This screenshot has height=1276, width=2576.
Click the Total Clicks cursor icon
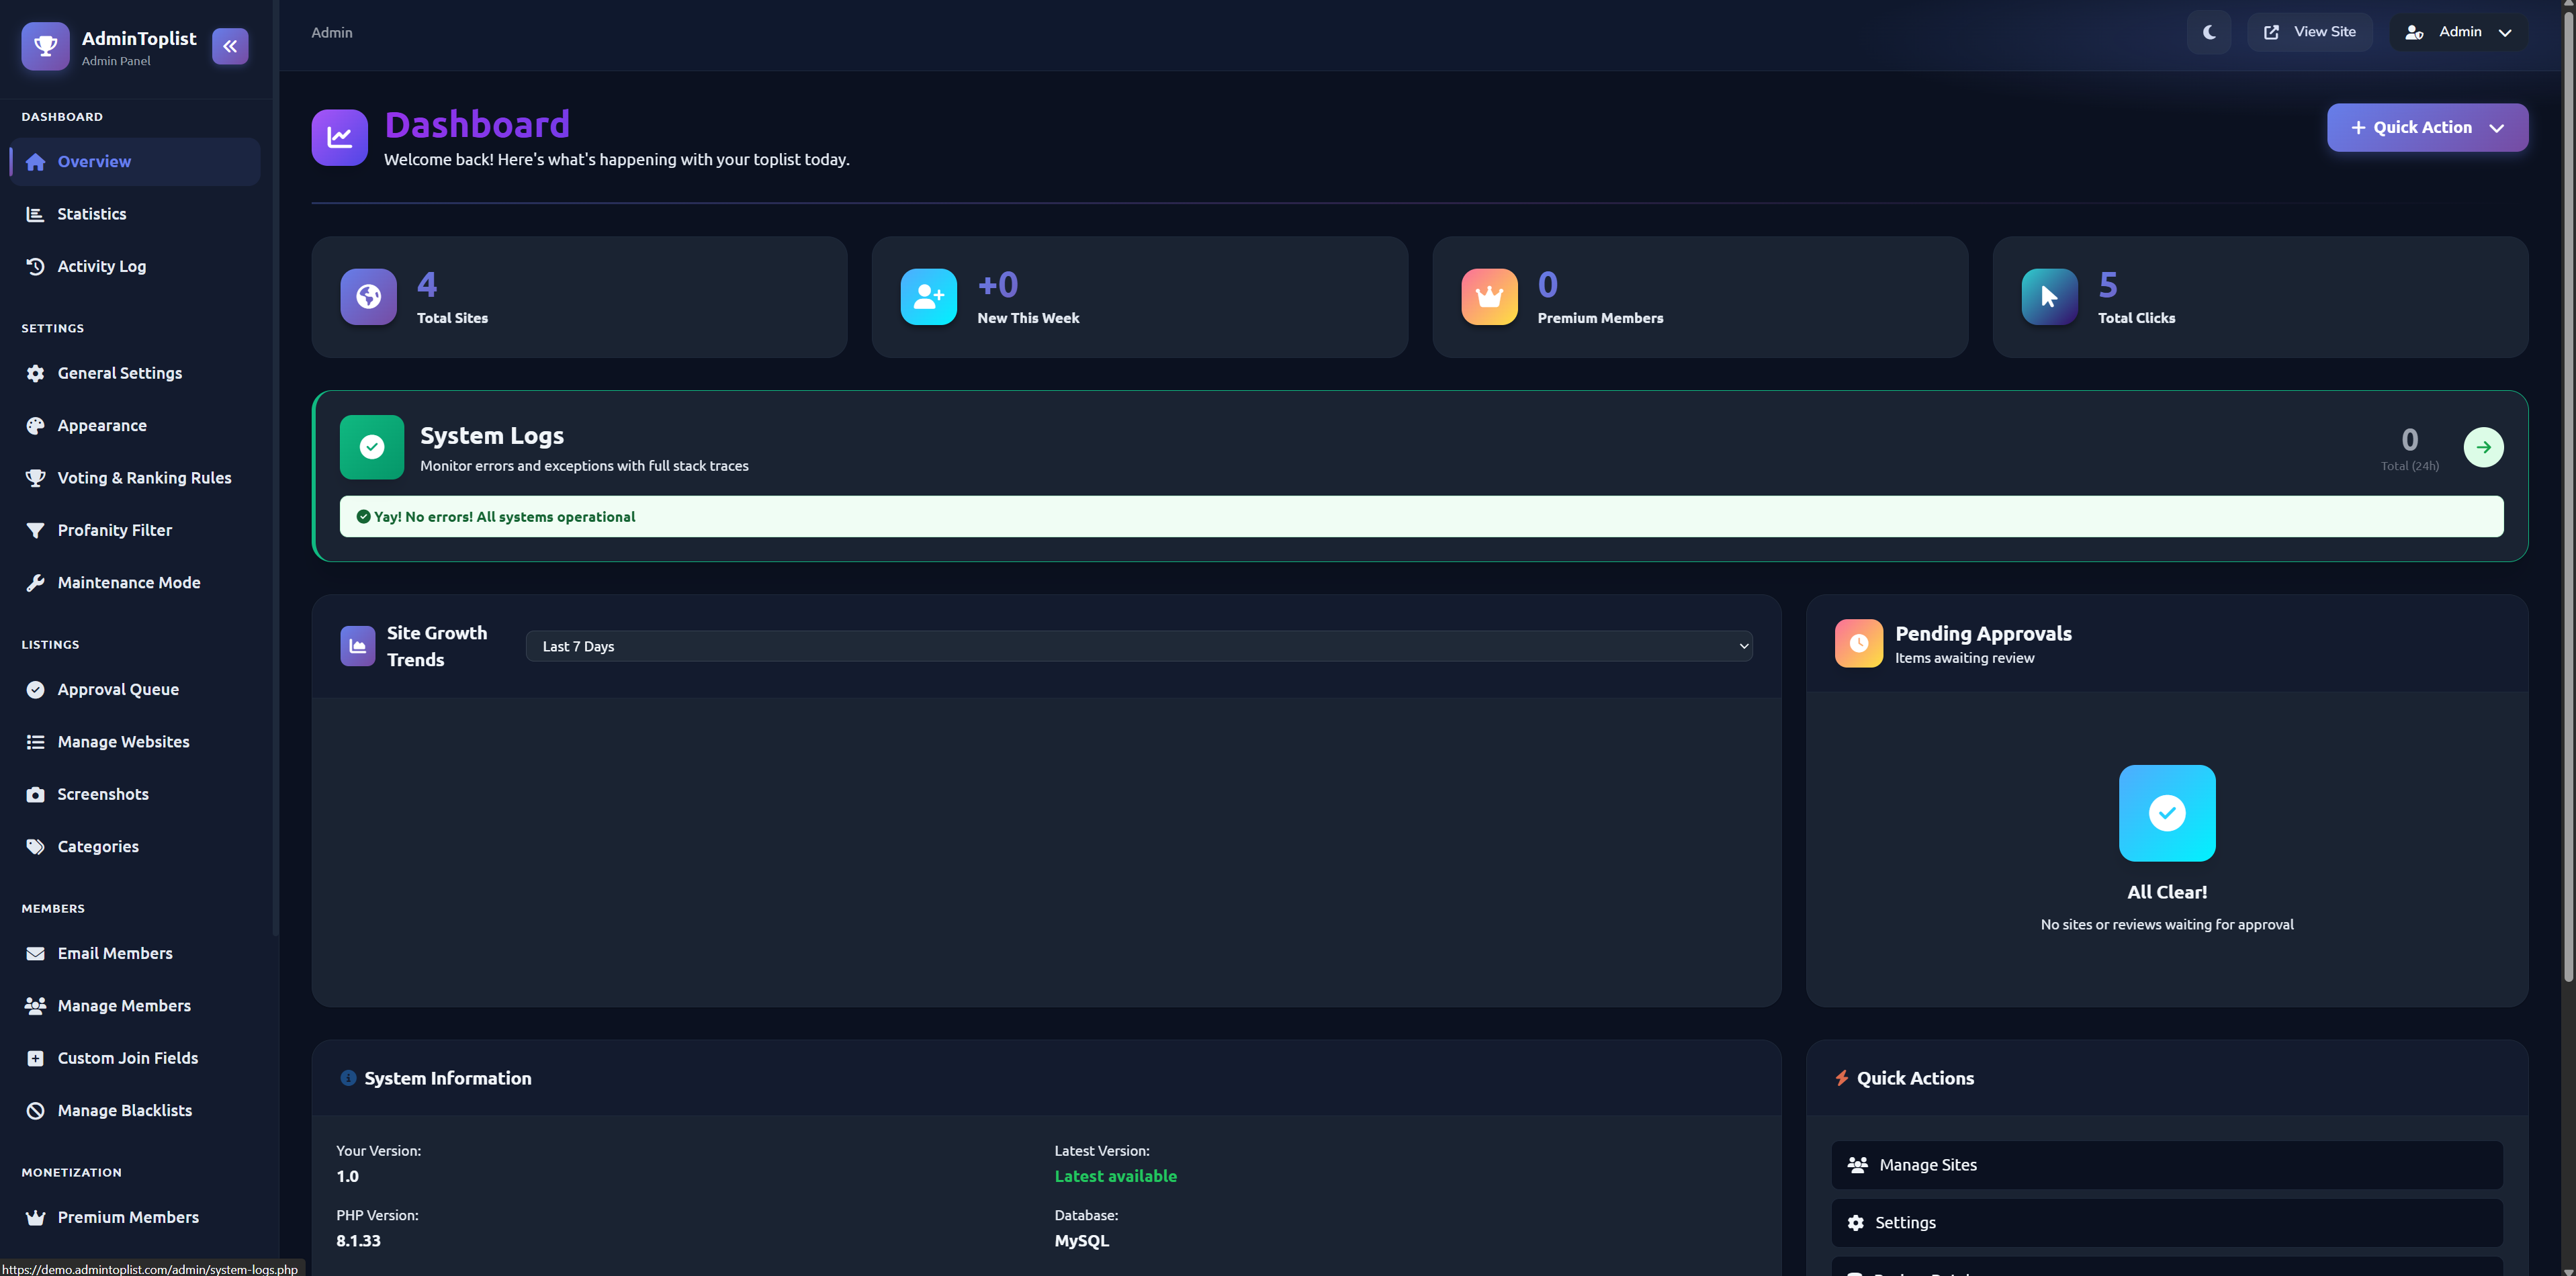tap(2049, 297)
